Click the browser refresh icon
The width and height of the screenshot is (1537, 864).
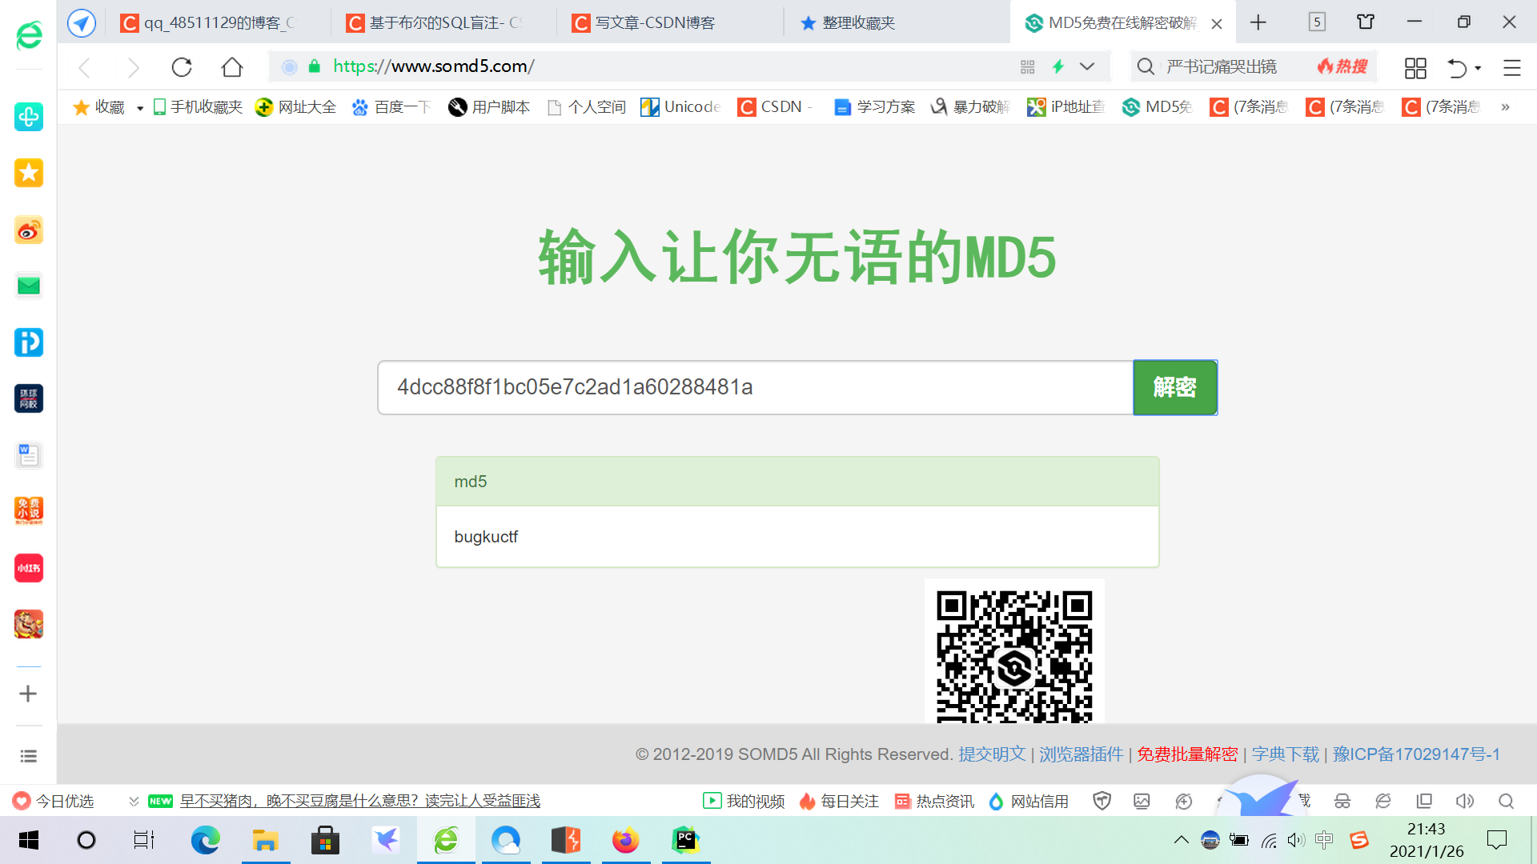point(182,67)
